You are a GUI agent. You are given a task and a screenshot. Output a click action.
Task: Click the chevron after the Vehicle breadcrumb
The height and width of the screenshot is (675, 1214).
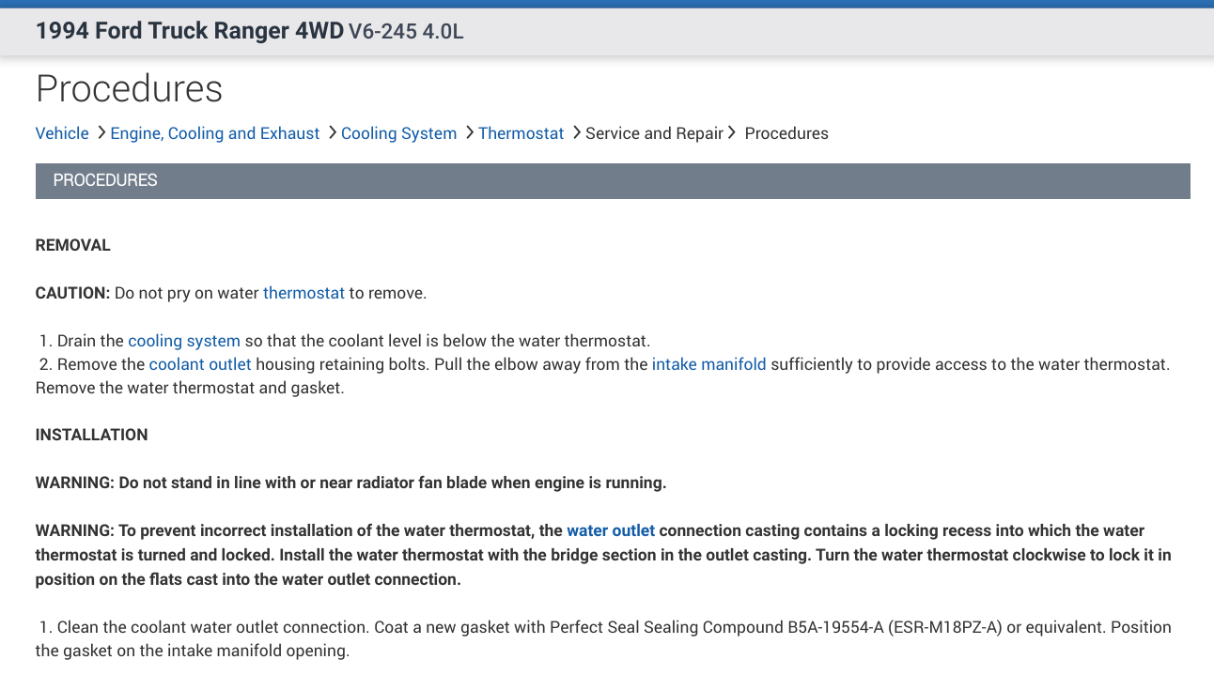coord(101,133)
